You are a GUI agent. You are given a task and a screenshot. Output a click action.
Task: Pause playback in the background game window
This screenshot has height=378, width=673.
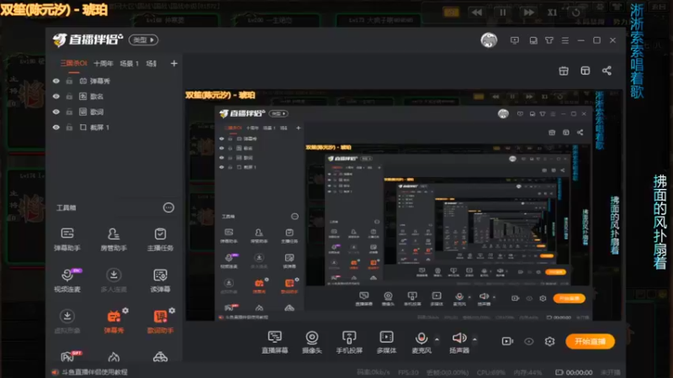pos(502,13)
